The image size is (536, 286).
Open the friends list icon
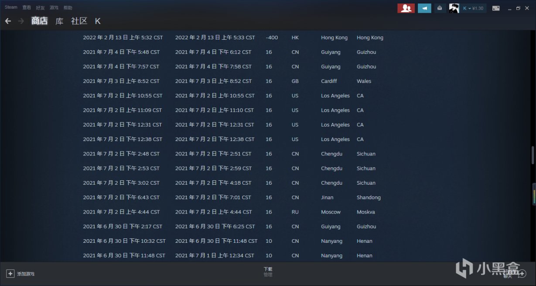[406, 8]
